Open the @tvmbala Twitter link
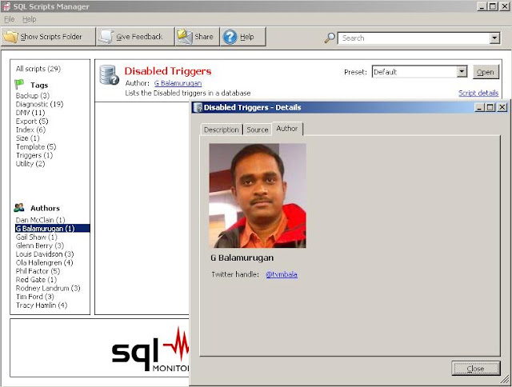 coord(282,274)
